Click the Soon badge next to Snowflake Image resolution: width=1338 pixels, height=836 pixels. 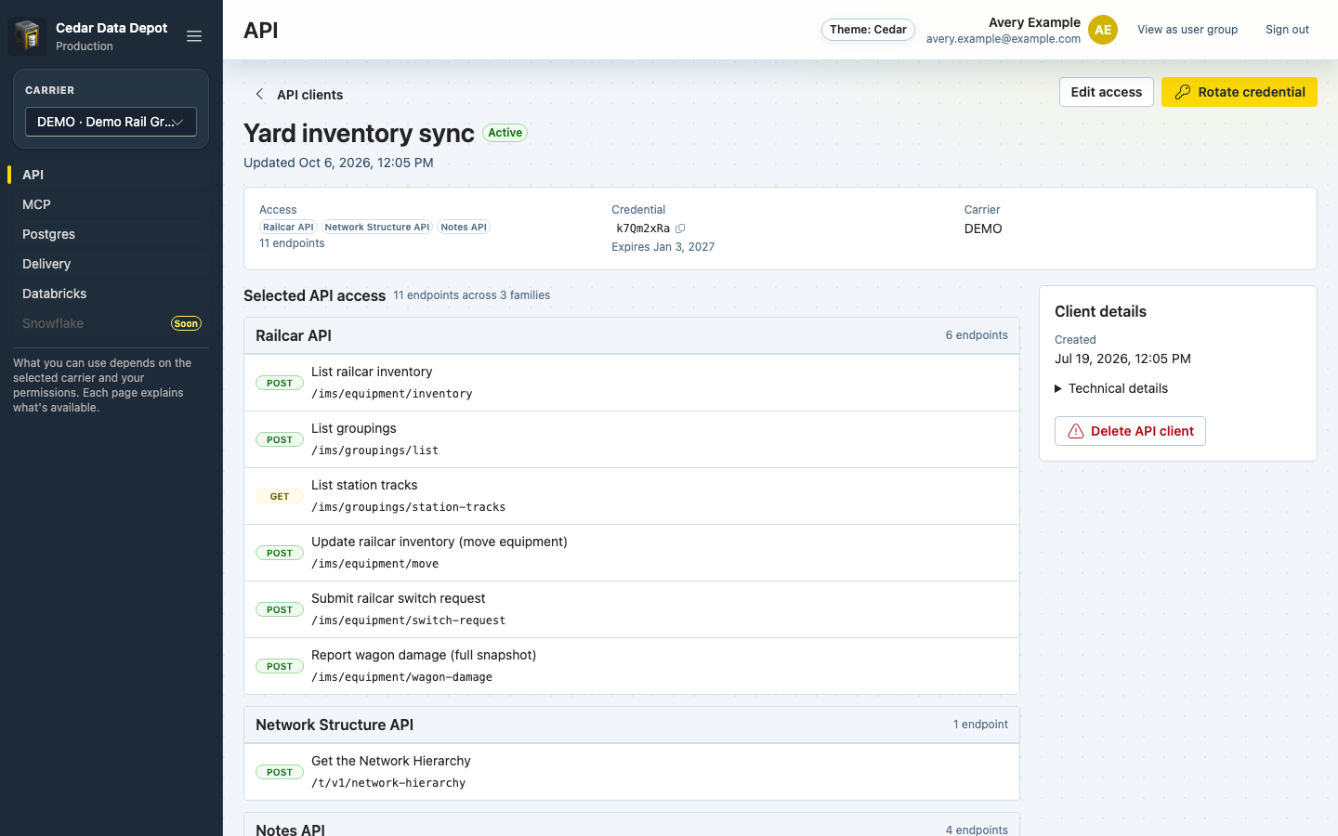[x=186, y=324]
